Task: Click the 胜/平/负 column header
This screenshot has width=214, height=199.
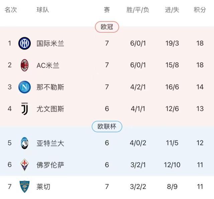Action: click(x=138, y=10)
